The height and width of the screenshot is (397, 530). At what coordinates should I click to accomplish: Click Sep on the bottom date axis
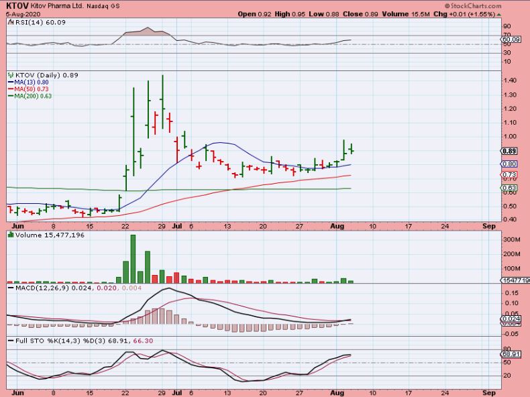click(489, 393)
